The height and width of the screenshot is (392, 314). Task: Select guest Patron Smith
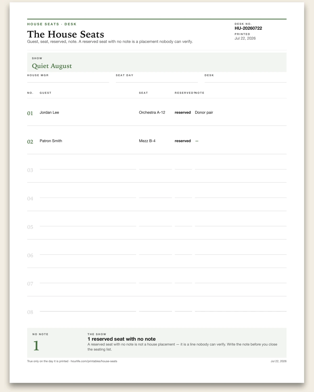tap(51, 141)
